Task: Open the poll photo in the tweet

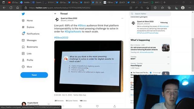Action: point(89,66)
